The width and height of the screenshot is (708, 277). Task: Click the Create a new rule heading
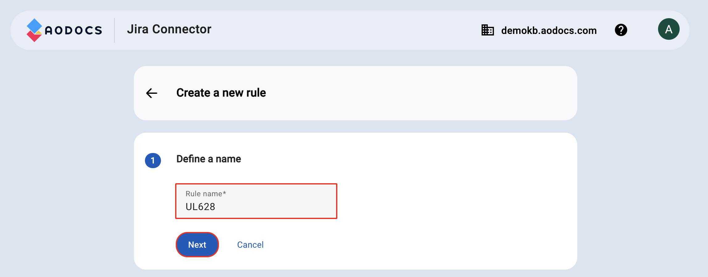coord(221,93)
